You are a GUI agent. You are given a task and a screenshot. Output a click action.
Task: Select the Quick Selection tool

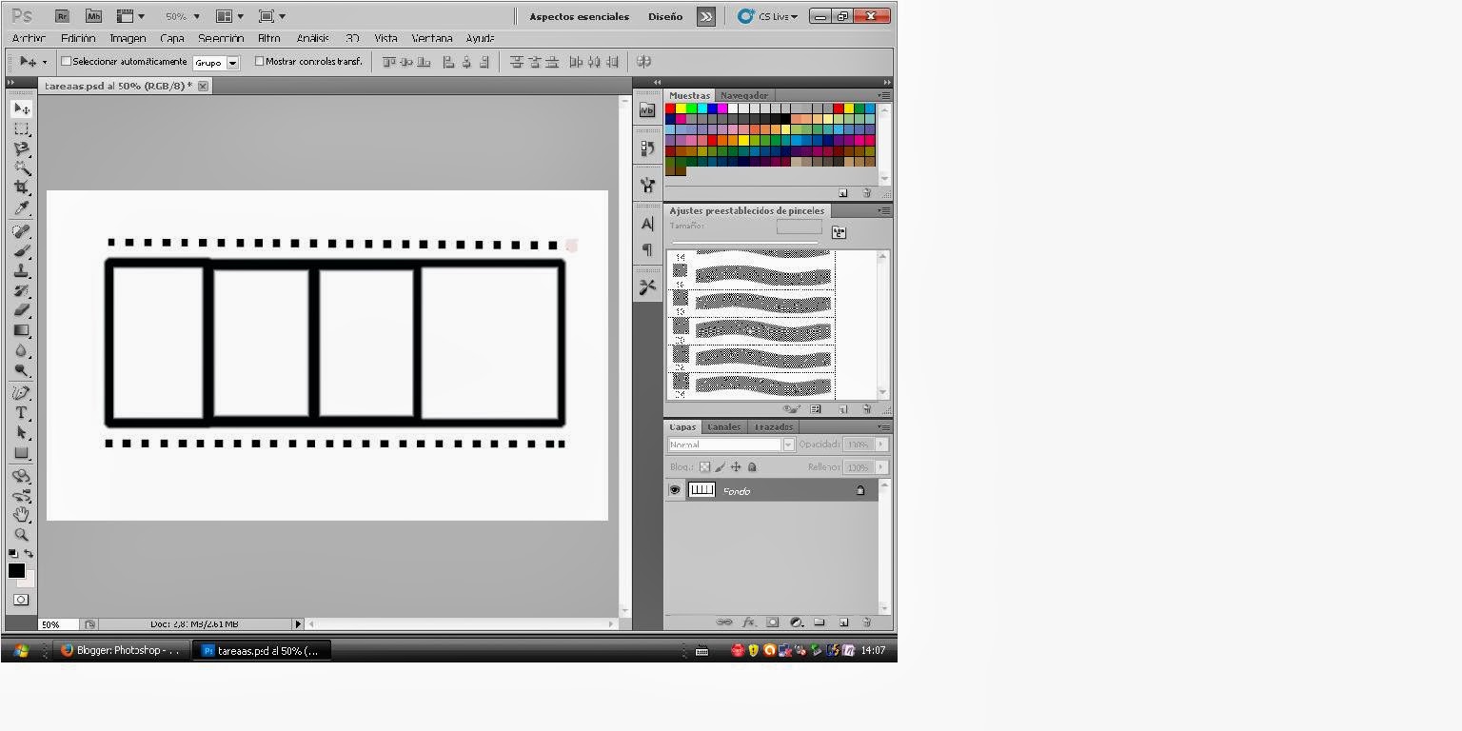tap(21, 168)
